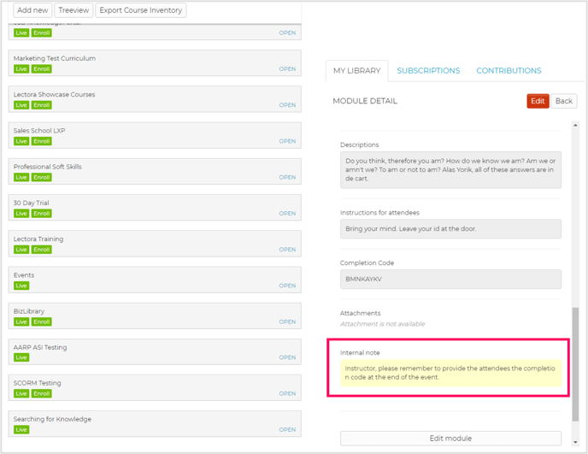
Task: Select the My Library tab
Action: click(356, 71)
